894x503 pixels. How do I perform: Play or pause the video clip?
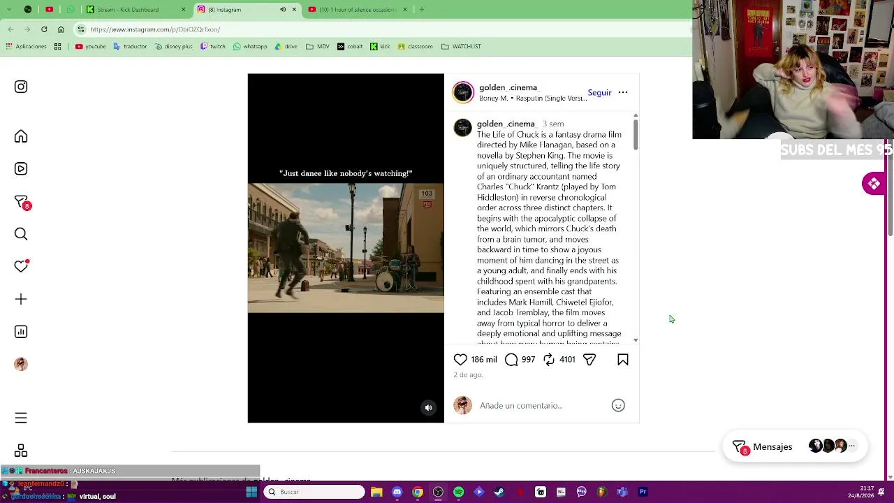coord(346,248)
